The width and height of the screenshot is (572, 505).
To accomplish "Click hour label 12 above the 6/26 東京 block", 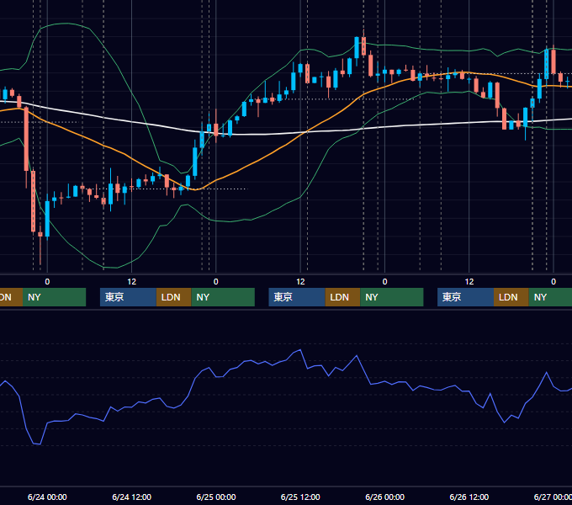I will [469, 282].
